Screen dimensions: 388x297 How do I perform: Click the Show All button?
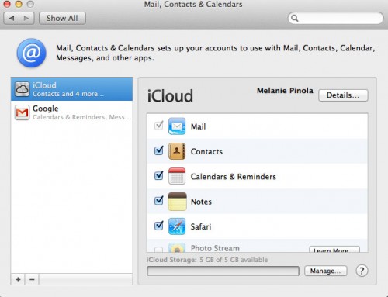62,18
